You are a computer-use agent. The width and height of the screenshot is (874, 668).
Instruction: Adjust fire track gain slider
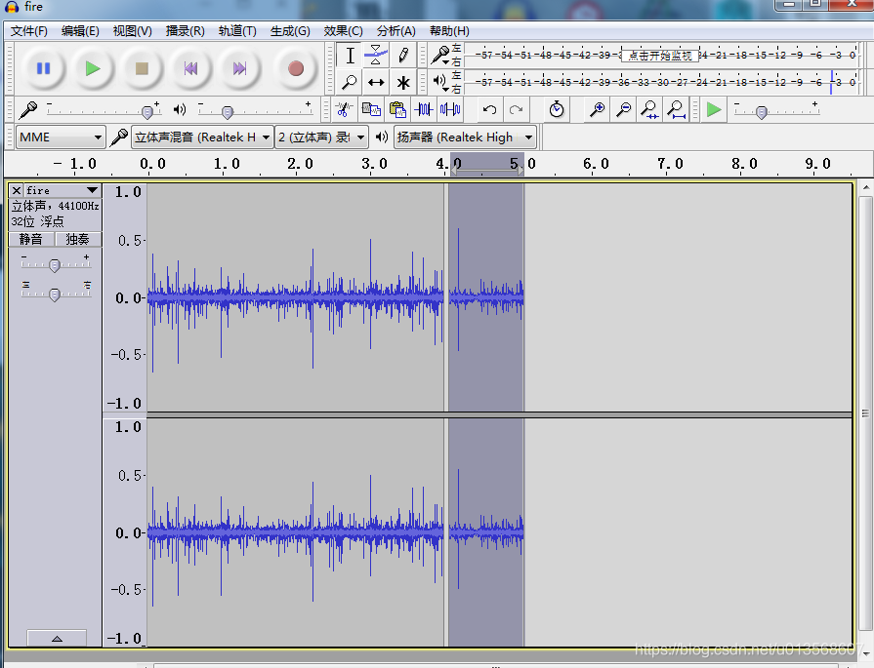(56, 263)
